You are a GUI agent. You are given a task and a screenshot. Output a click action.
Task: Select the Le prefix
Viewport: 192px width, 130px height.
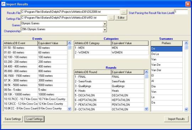166,97
